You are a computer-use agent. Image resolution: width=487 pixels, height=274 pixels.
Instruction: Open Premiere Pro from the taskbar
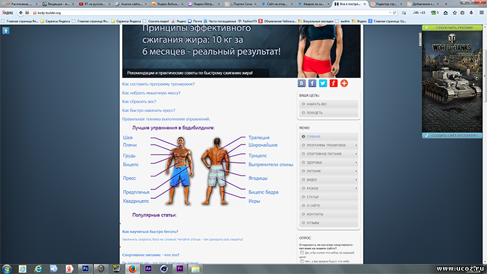click(x=179, y=268)
